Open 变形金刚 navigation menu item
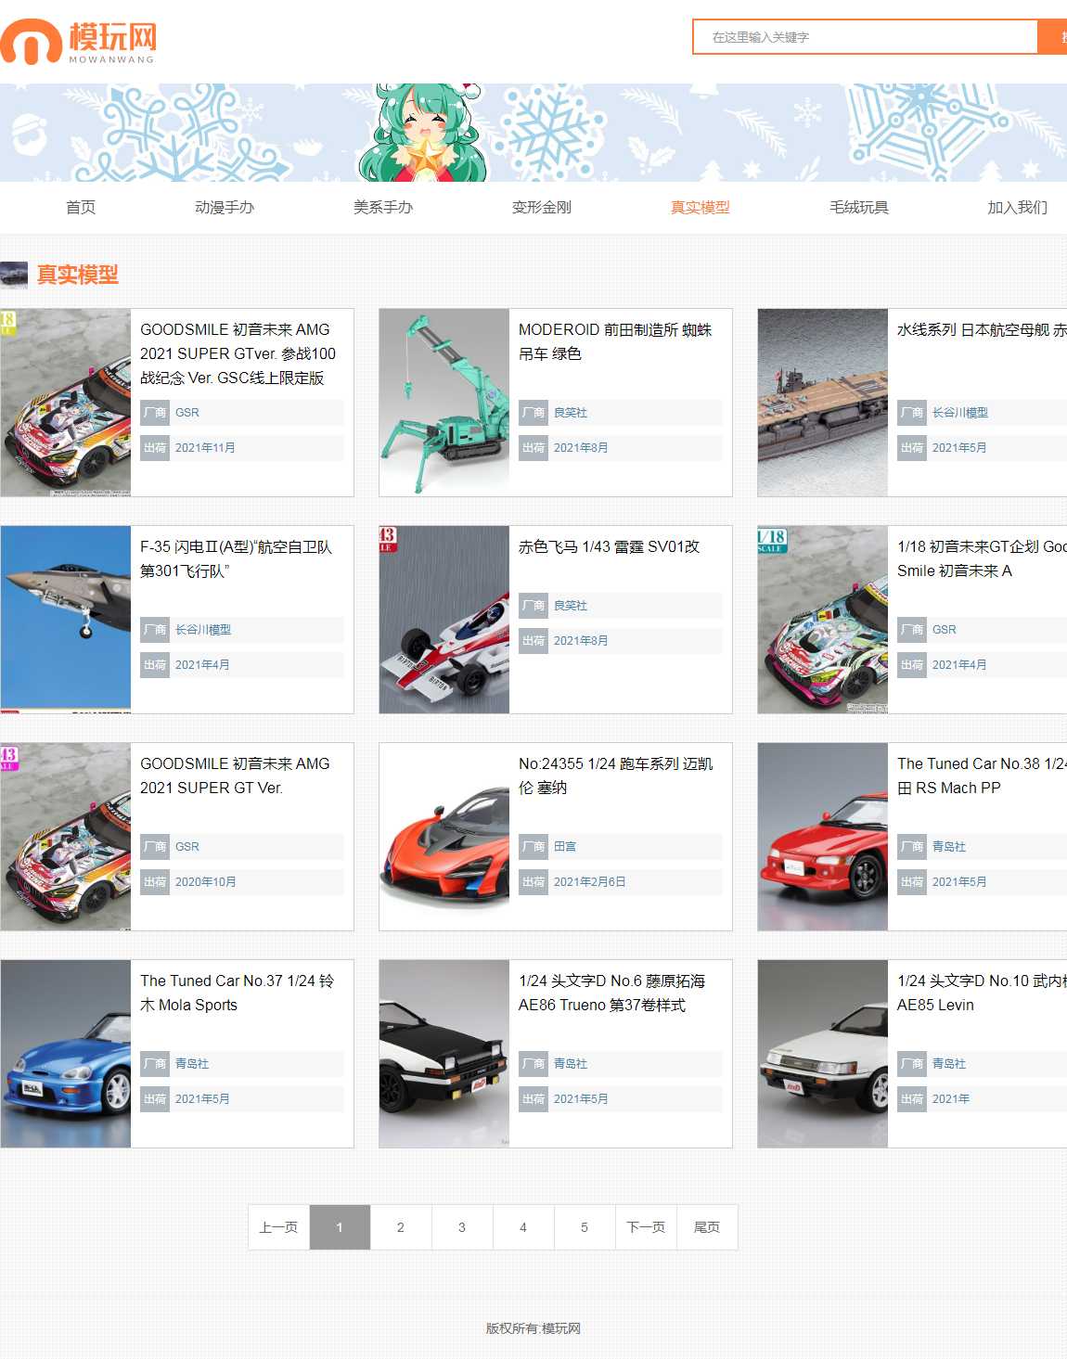Image resolution: width=1067 pixels, height=1359 pixels. pyautogui.click(x=542, y=207)
